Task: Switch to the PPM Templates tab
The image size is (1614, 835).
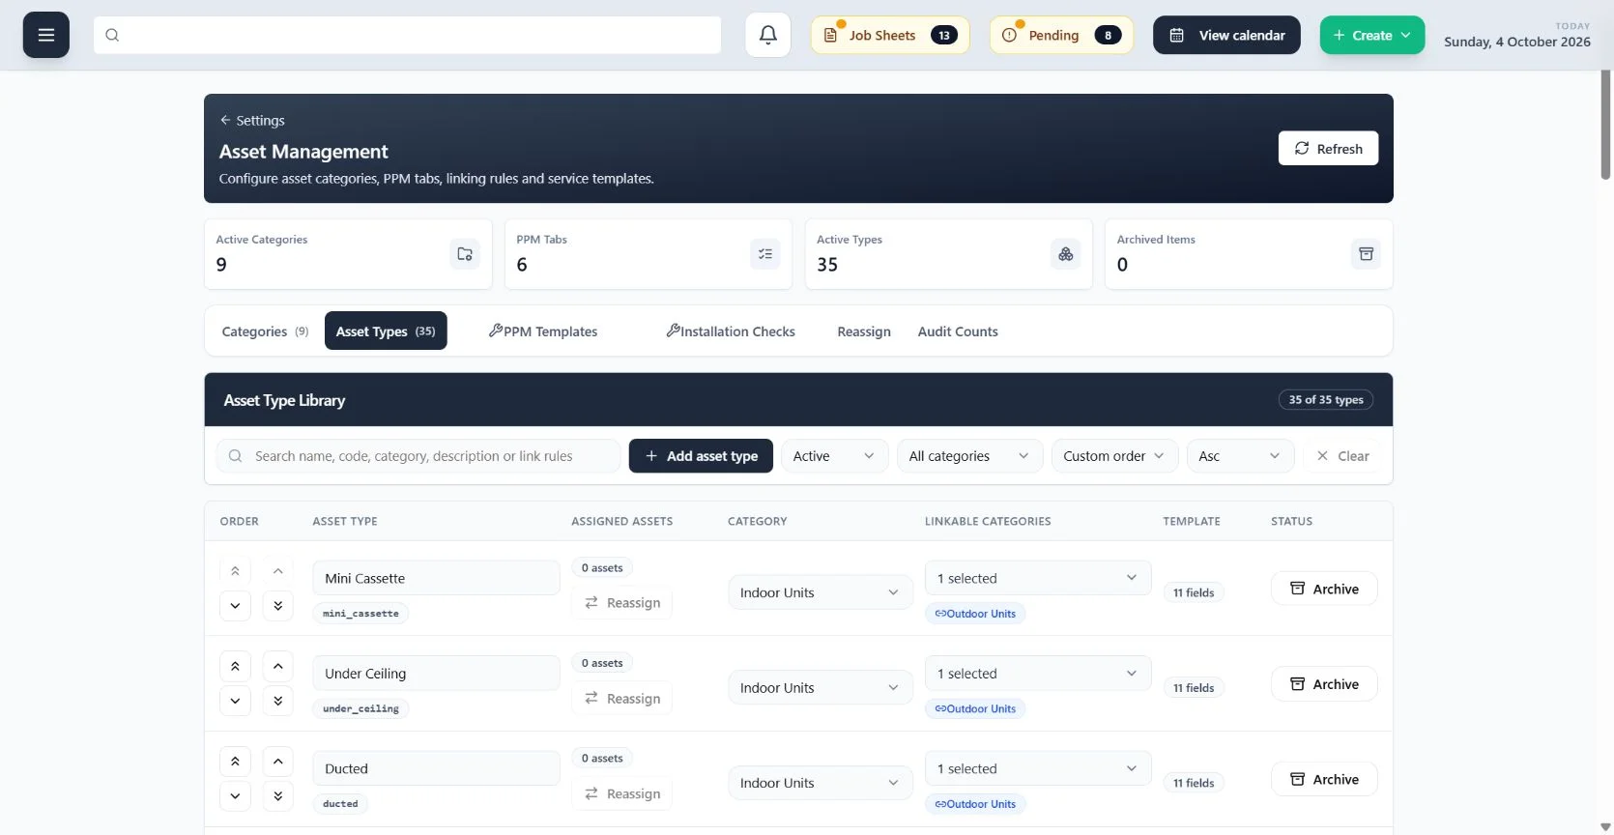Action: pos(543,331)
